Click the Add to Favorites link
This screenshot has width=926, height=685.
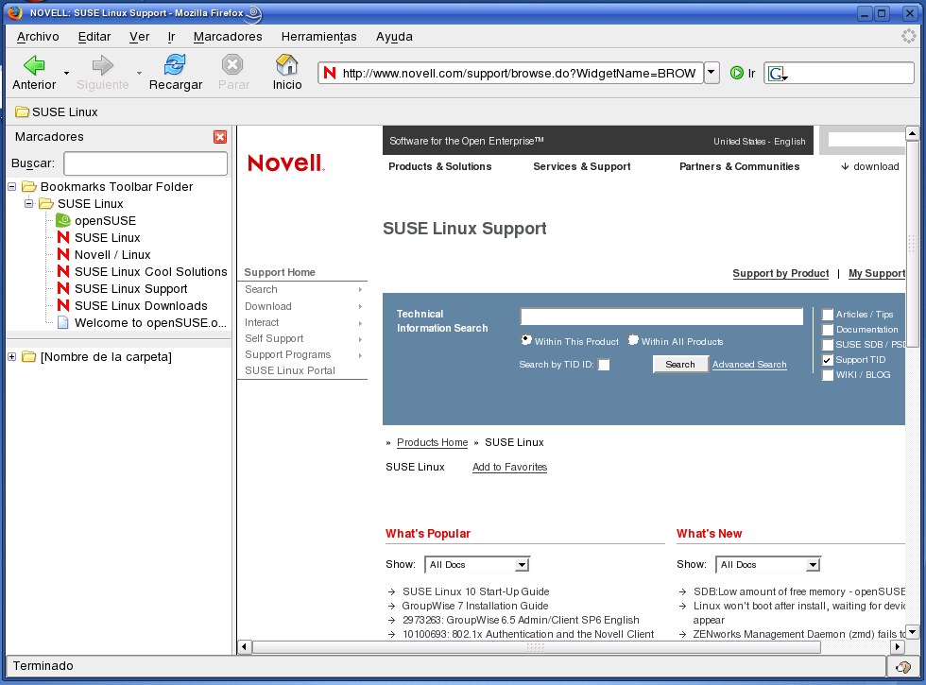509,467
